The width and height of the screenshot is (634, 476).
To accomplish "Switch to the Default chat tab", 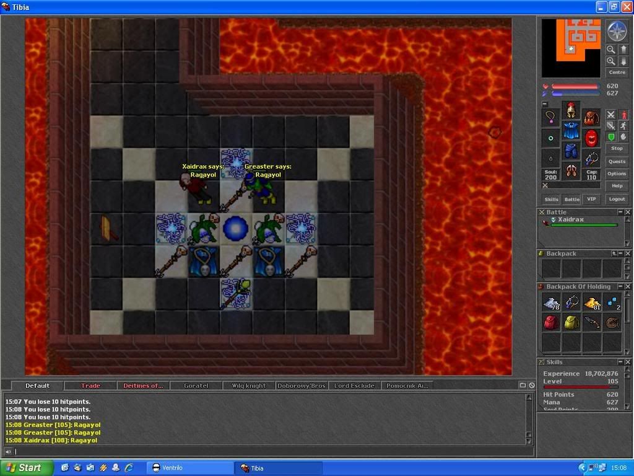I will point(37,386).
